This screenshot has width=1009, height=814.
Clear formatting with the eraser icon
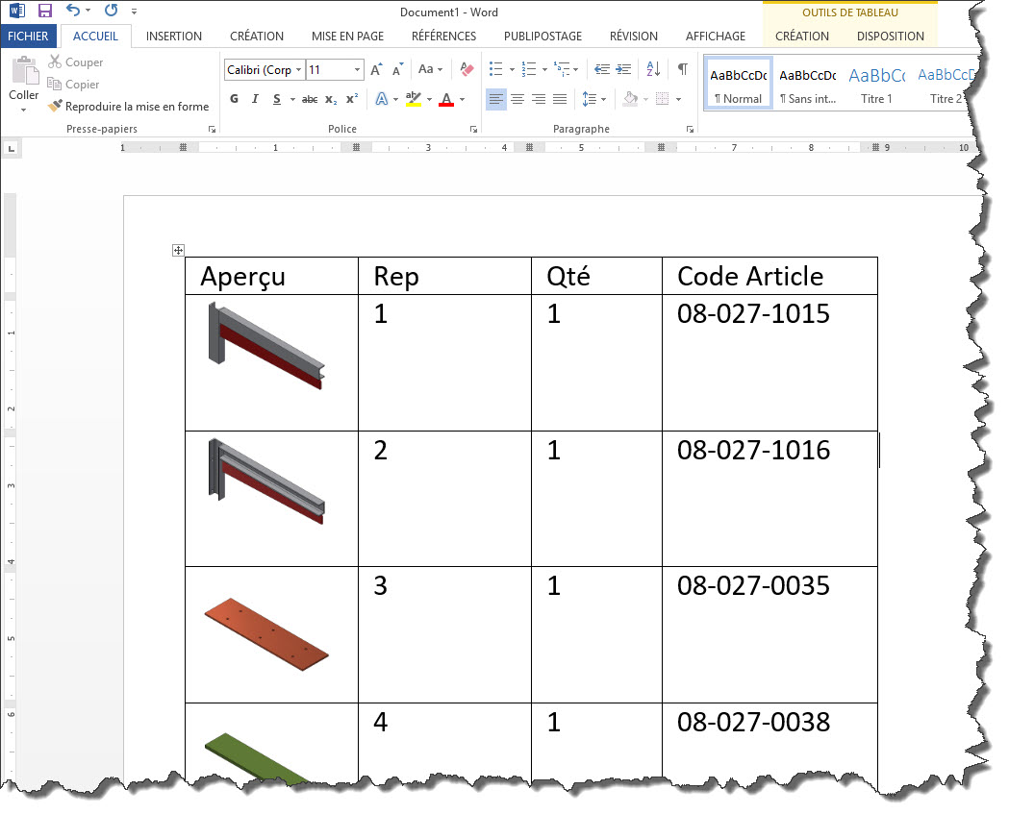467,69
